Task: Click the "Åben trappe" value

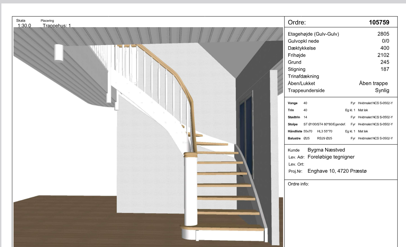Action: click(x=373, y=83)
